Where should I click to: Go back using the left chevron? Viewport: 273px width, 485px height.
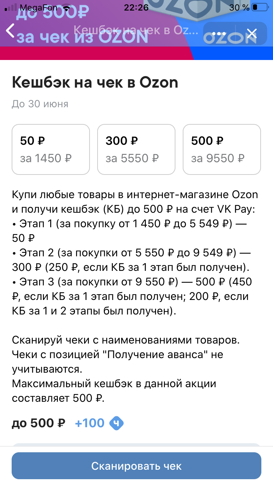[x=11, y=31]
